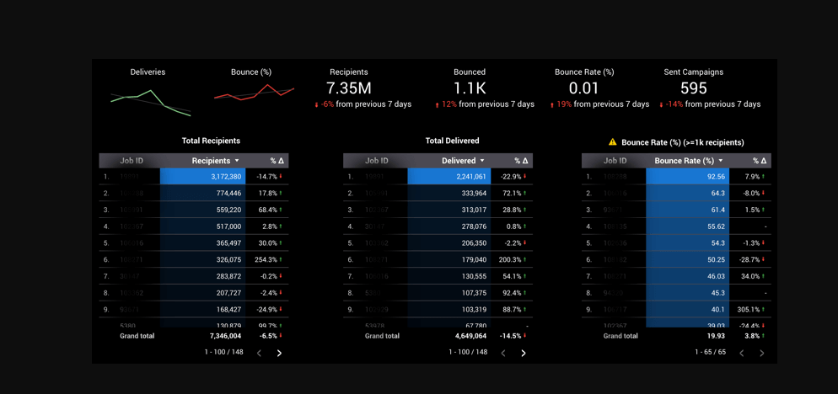Select the Bounce (%) sparkline chart
838x394 pixels.
tap(253, 94)
